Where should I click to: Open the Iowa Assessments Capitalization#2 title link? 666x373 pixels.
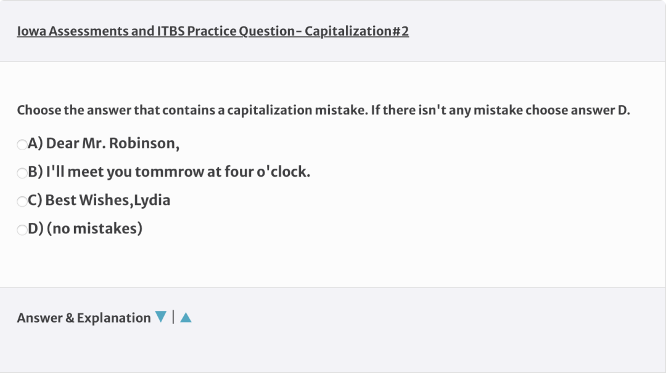click(x=213, y=31)
